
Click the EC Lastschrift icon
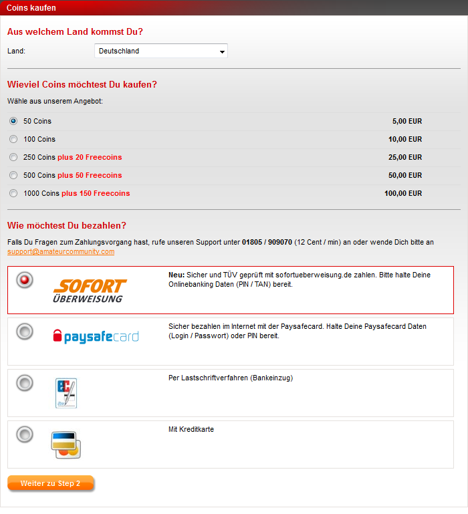click(x=66, y=393)
